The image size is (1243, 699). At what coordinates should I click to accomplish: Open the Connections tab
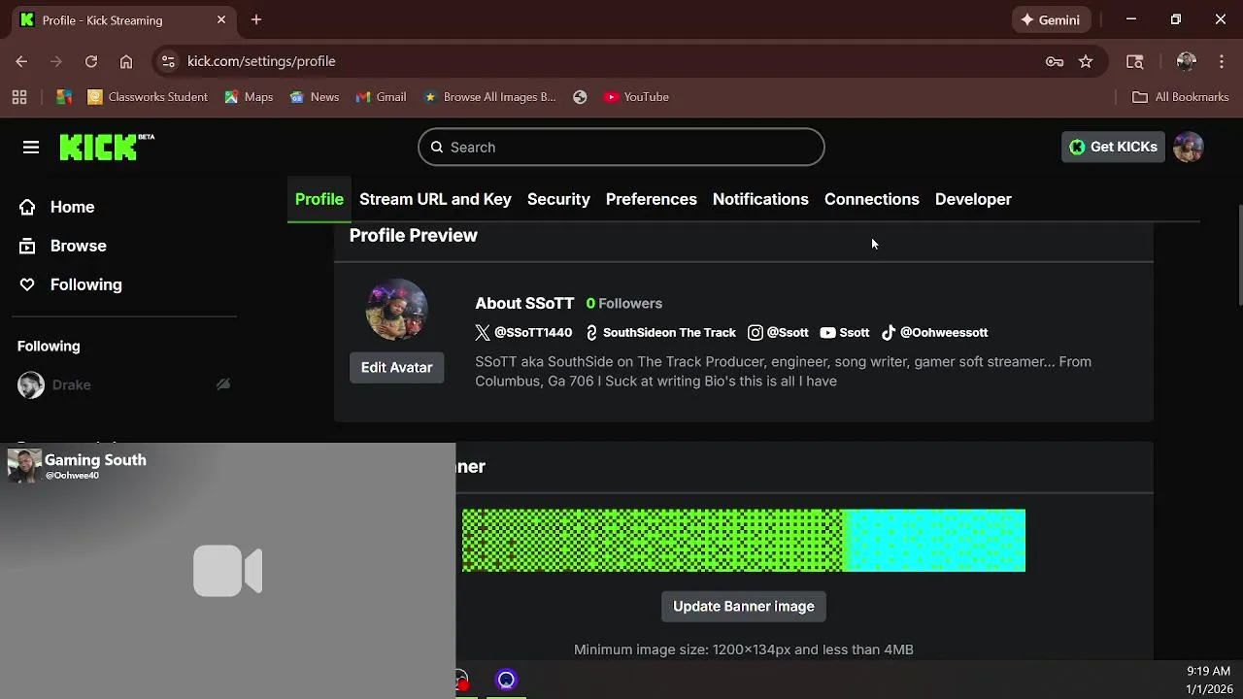pyautogui.click(x=872, y=199)
